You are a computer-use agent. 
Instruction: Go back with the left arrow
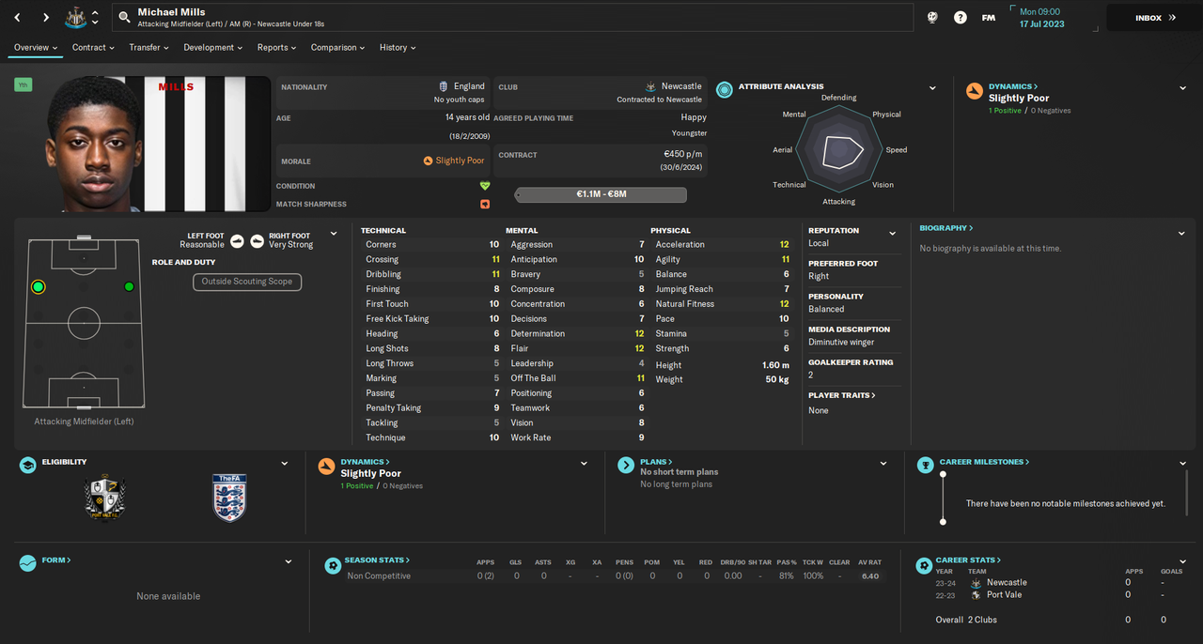17,17
